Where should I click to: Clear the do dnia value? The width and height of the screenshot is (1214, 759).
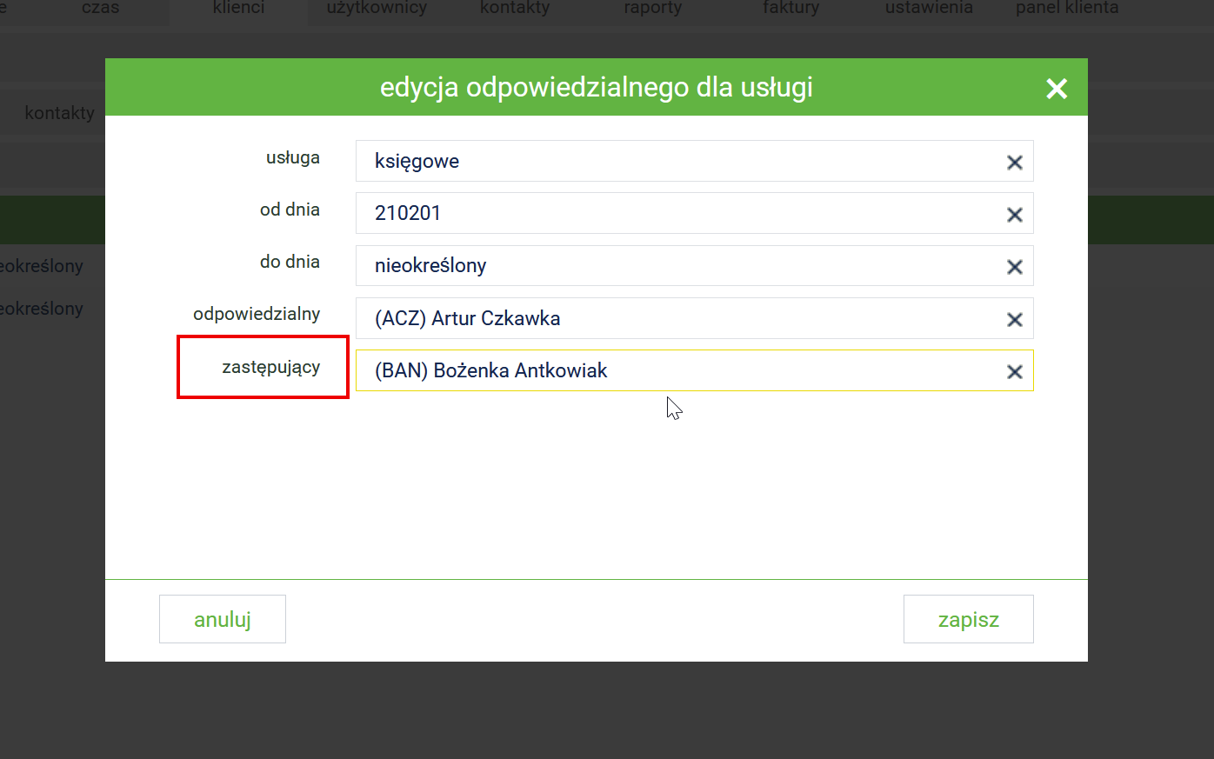click(1014, 267)
